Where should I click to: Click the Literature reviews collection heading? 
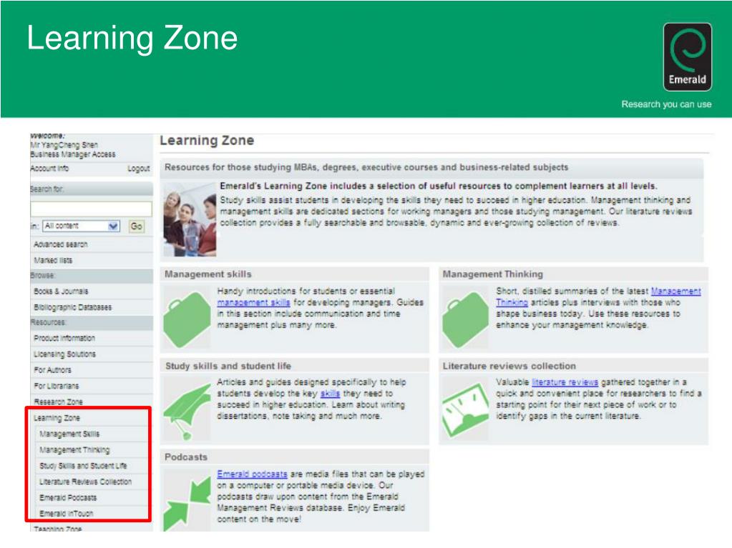509,366
